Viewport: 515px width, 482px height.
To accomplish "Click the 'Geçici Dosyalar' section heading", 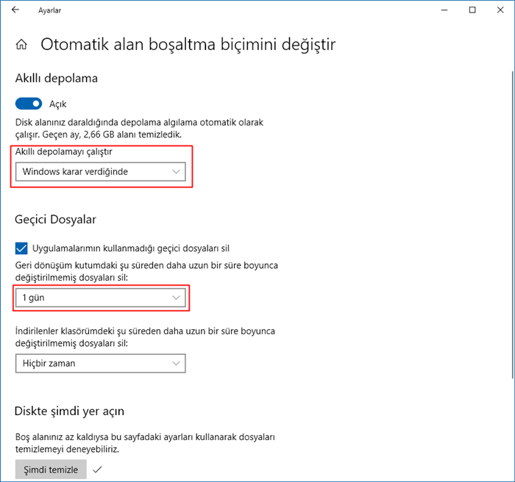I will [x=55, y=220].
